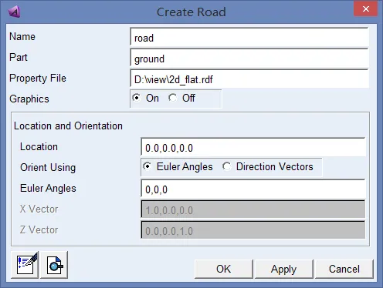The width and height of the screenshot is (383, 288).
Task: Select Graphics Off radio button
Action: coord(173,98)
